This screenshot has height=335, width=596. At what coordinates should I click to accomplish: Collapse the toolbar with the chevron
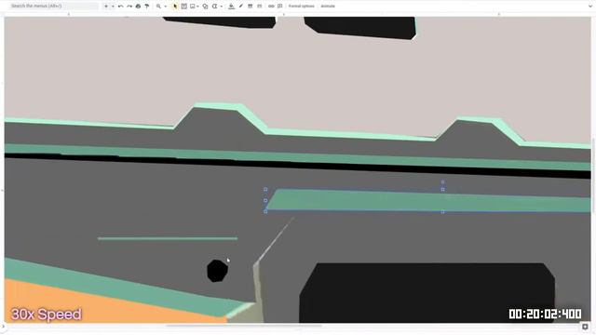click(x=589, y=7)
